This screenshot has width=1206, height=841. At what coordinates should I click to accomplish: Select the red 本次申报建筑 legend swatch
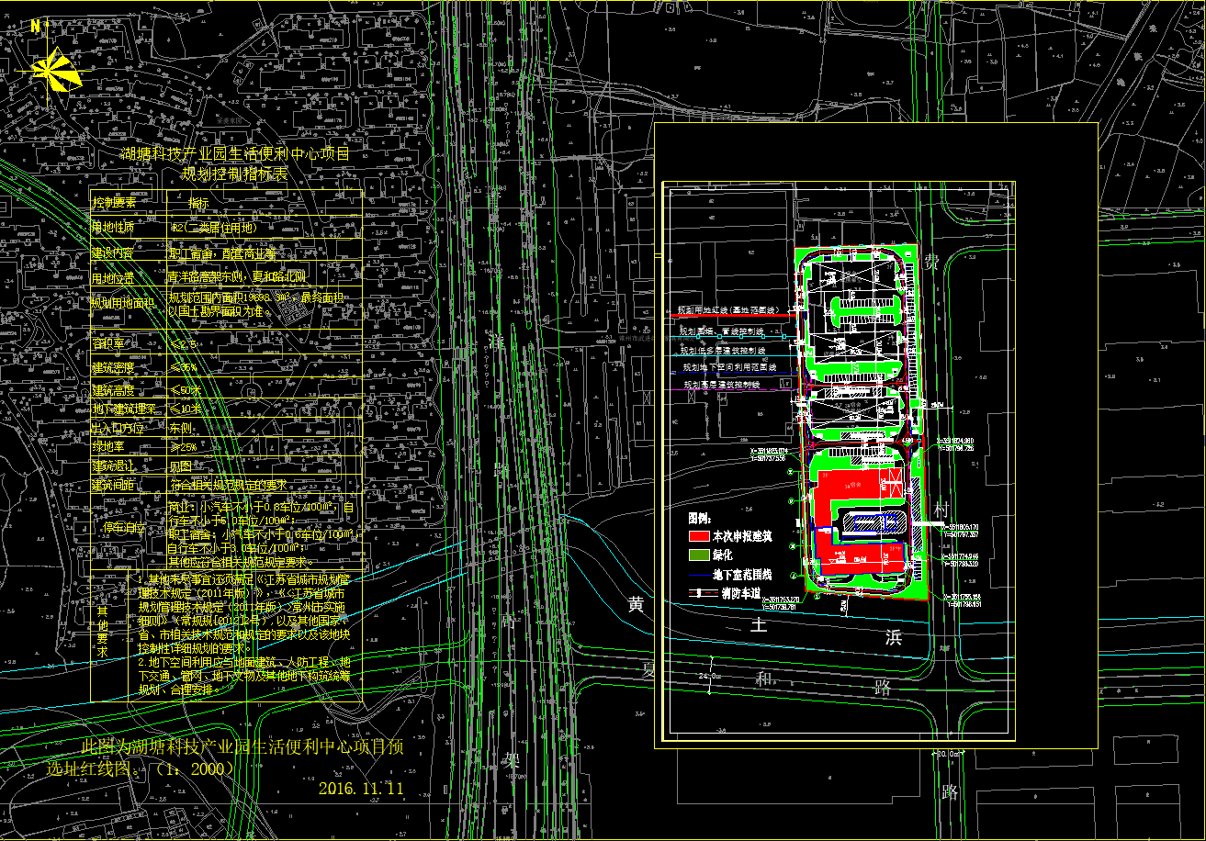coord(700,535)
